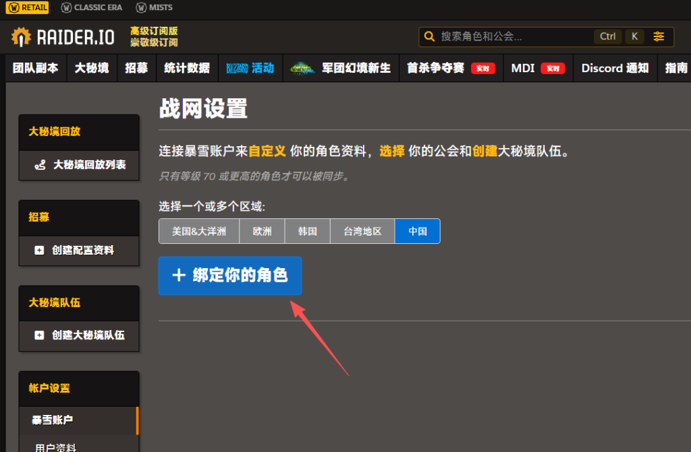Click the search magnifier icon

[x=430, y=36]
